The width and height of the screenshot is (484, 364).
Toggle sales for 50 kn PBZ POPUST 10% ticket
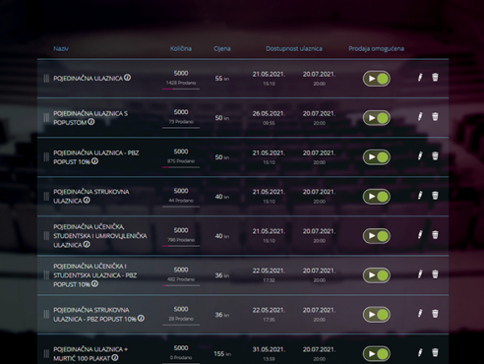pos(377,157)
